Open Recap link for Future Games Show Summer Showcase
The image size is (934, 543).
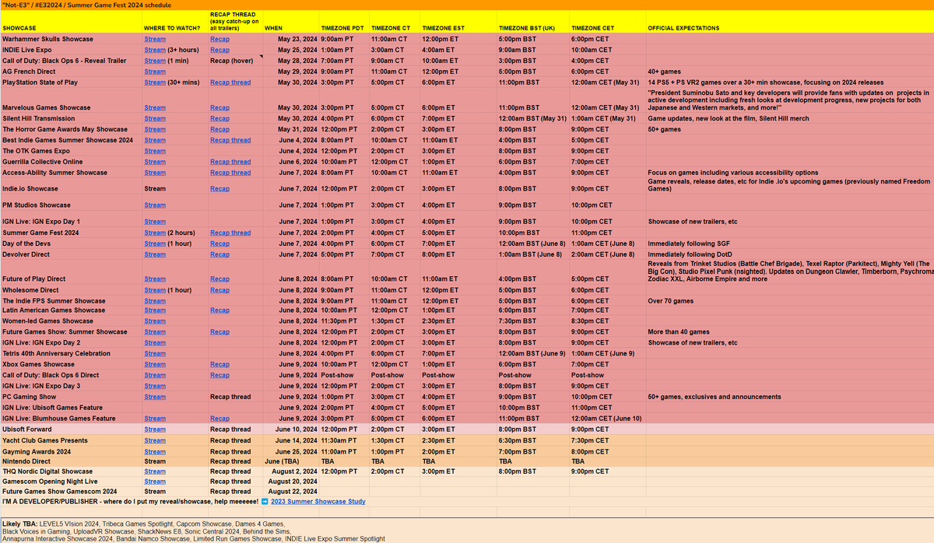pyautogui.click(x=219, y=331)
